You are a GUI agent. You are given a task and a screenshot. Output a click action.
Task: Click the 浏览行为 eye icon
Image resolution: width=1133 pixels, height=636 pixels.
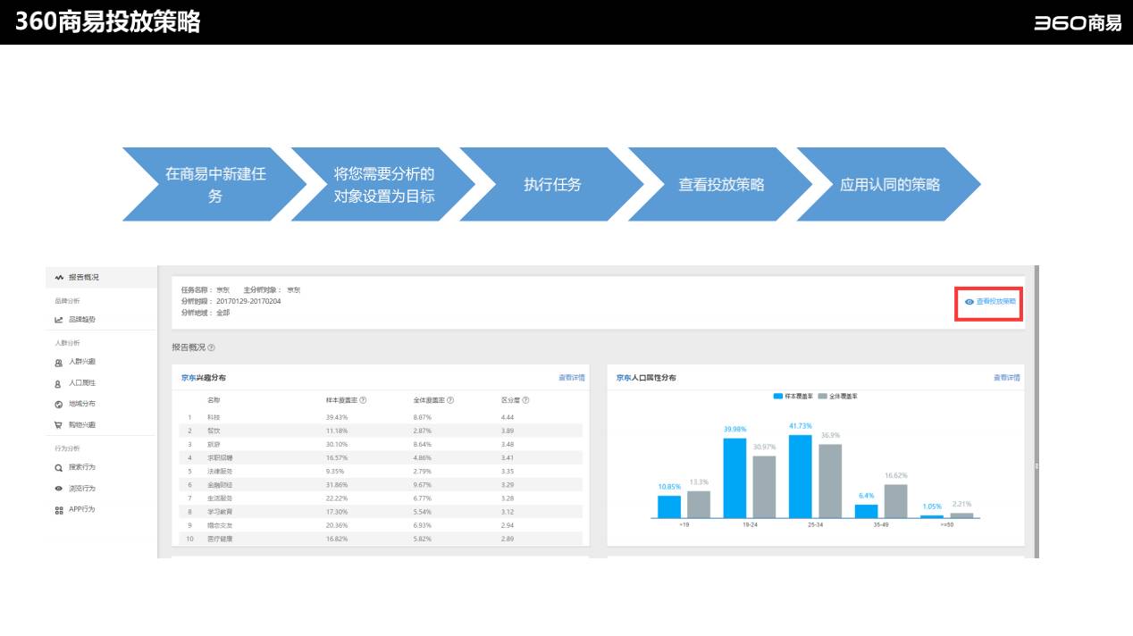pyautogui.click(x=59, y=489)
